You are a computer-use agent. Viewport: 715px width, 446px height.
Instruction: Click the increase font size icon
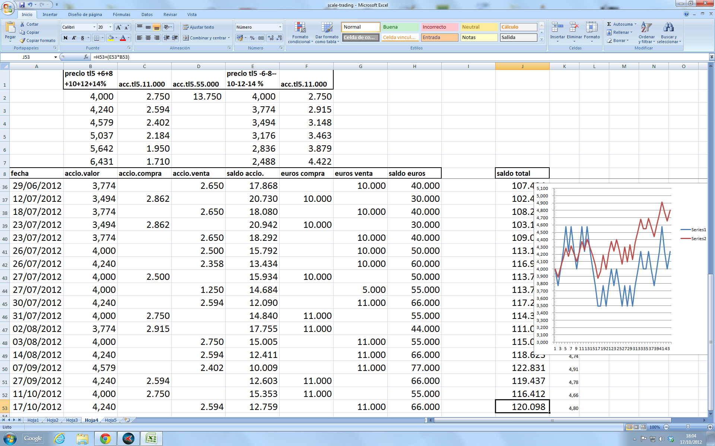(x=118, y=27)
